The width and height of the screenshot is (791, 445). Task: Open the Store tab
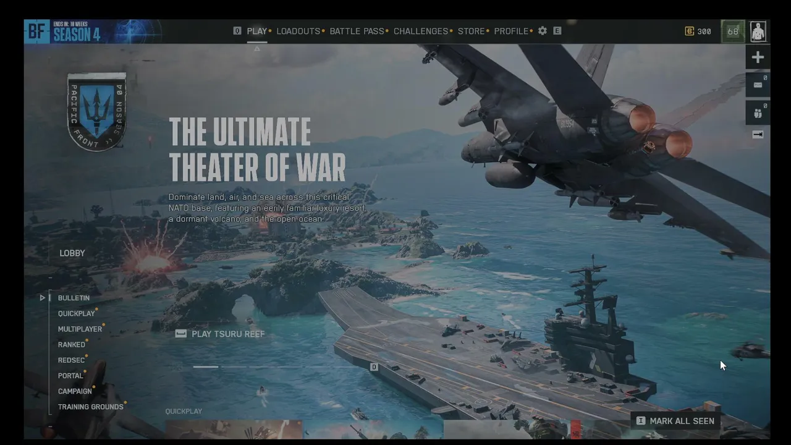(x=472, y=31)
